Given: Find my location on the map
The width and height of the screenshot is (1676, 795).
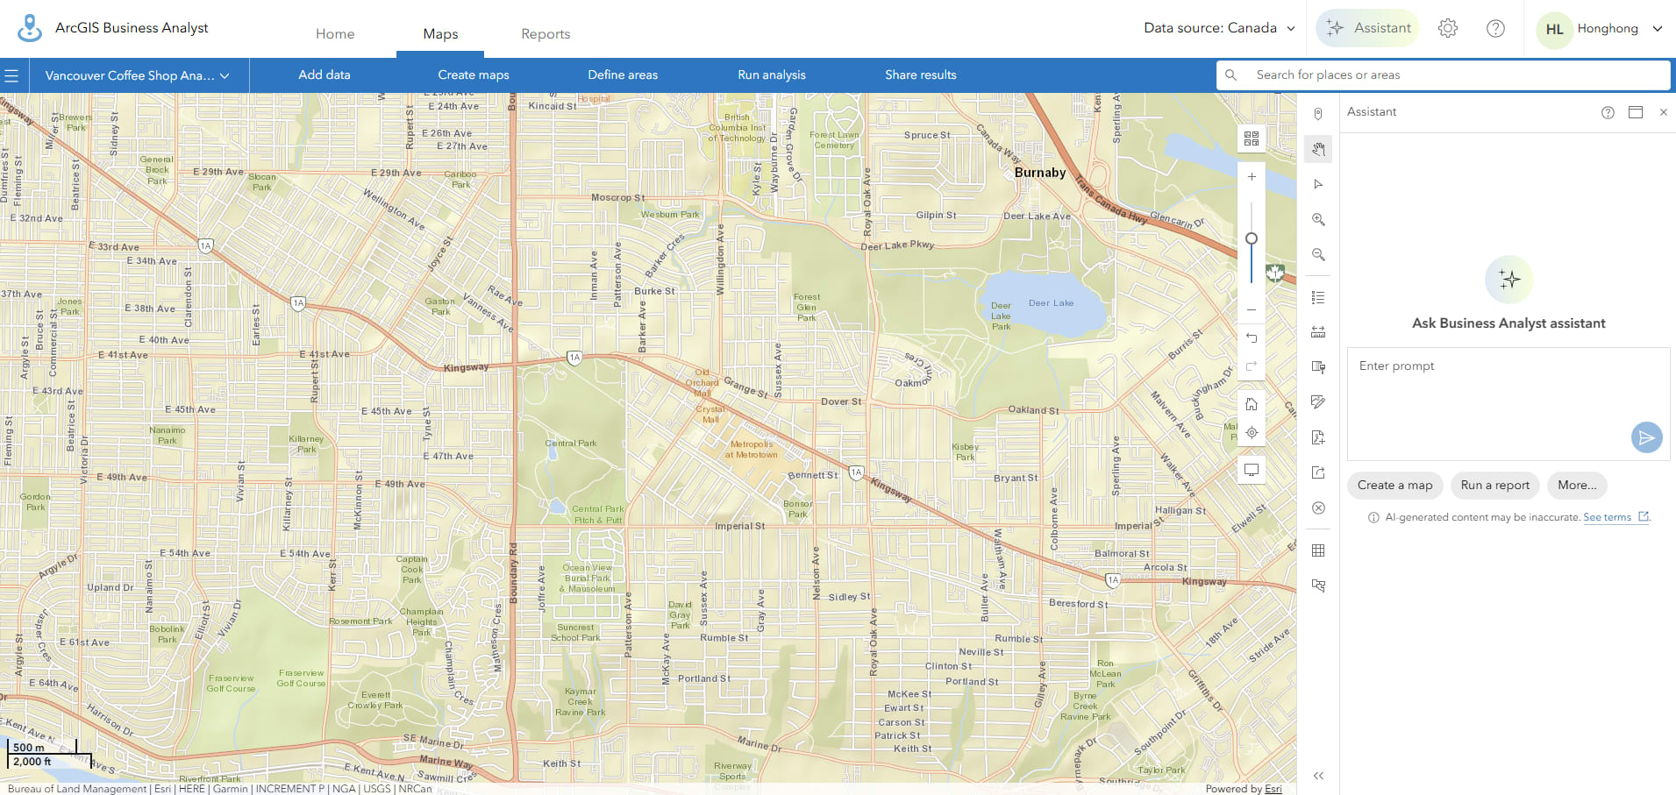Looking at the screenshot, I should [1252, 433].
